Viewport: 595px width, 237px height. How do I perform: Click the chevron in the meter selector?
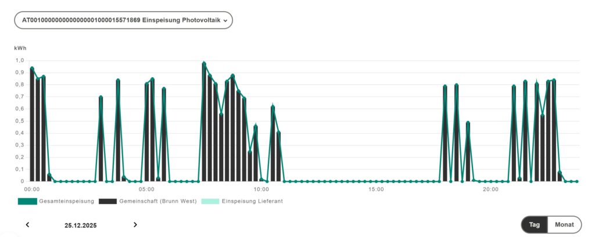[225, 20]
